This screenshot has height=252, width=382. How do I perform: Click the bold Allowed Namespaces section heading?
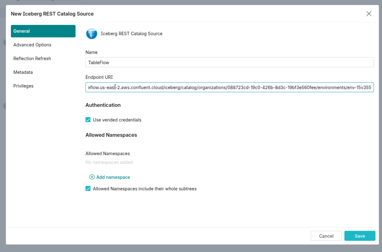(x=111, y=135)
